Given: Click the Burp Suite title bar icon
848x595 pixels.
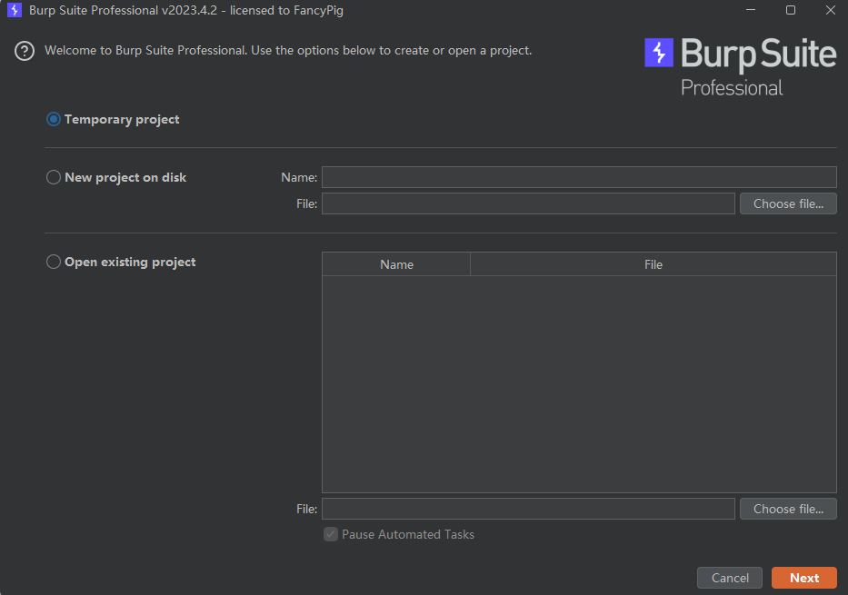Looking at the screenshot, I should click(x=15, y=10).
